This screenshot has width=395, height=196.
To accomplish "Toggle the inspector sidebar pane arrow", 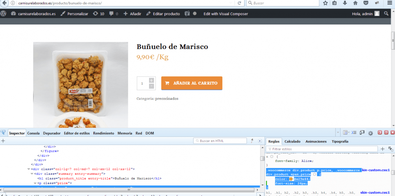I will [x=260, y=141].
